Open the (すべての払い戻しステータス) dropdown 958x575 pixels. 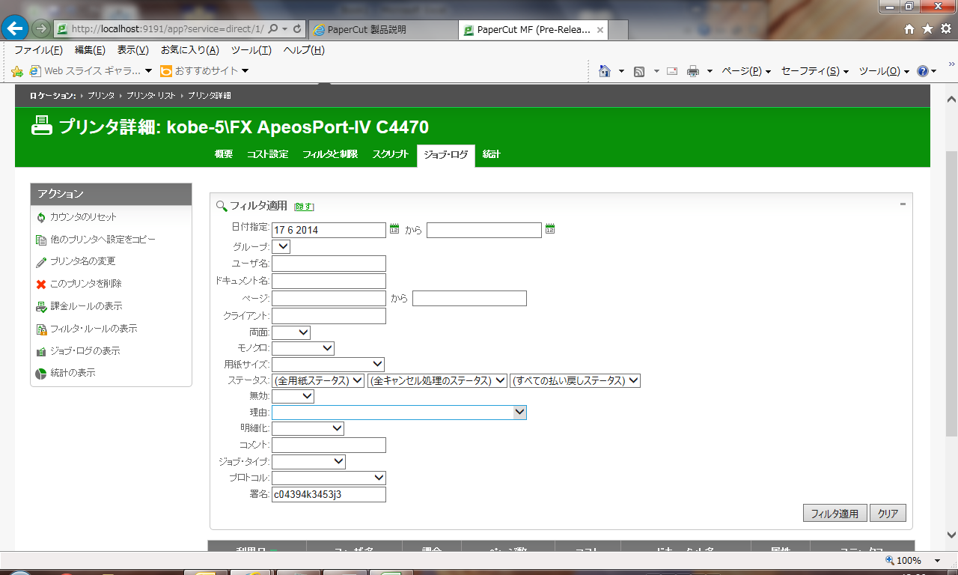tap(575, 380)
